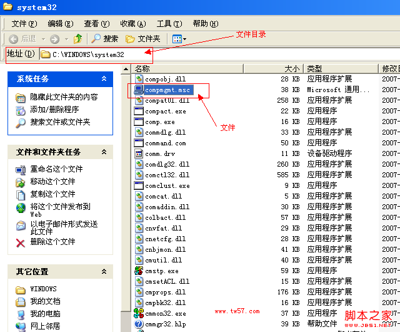Select the cmstp.exe file icon
Screen dimensions: 400x332
click(x=139, y=271)
